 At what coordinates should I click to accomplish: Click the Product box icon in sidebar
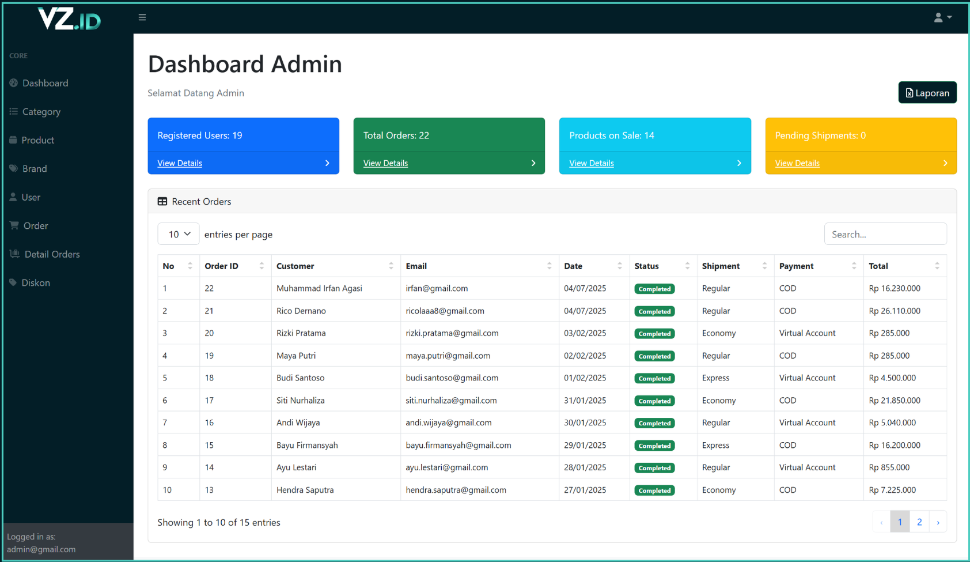click(x=13, y=139)
